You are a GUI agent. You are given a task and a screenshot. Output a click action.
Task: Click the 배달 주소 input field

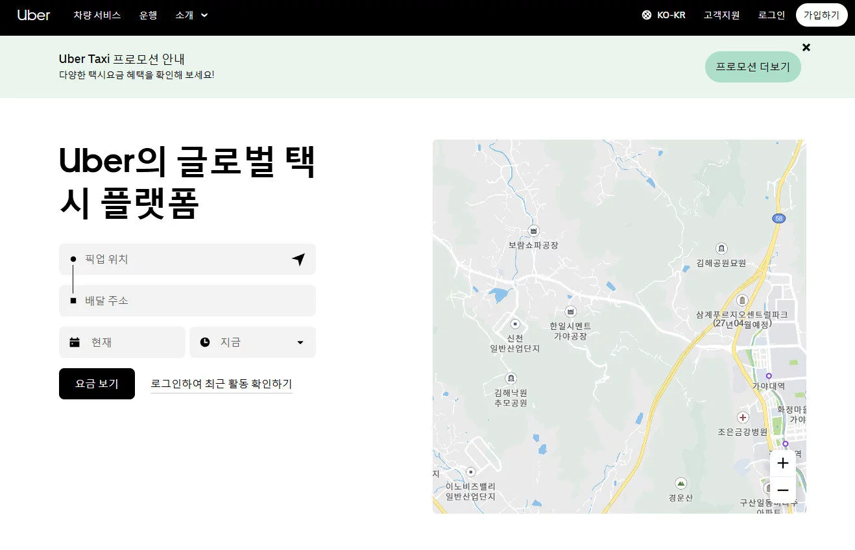187,301
